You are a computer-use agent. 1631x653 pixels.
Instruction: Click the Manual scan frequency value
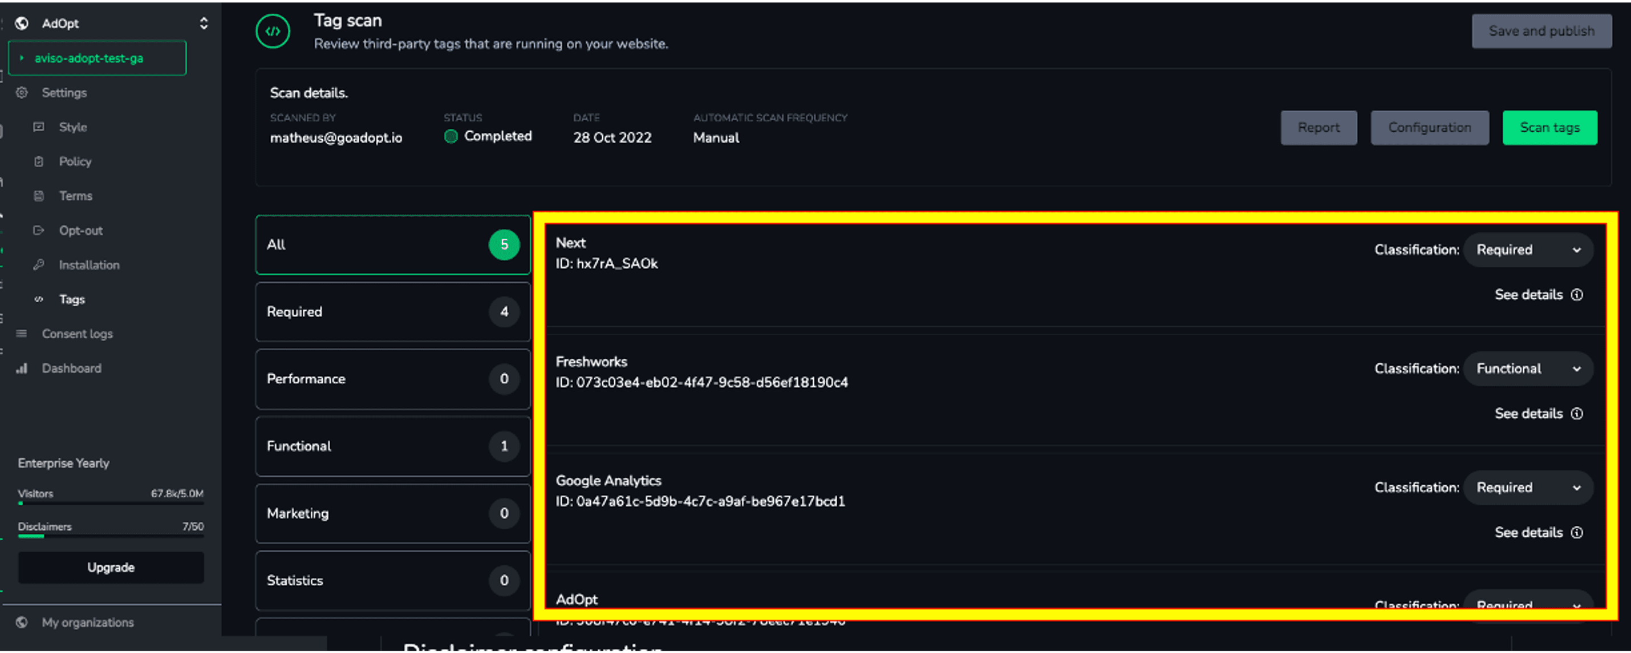(716, 137)
